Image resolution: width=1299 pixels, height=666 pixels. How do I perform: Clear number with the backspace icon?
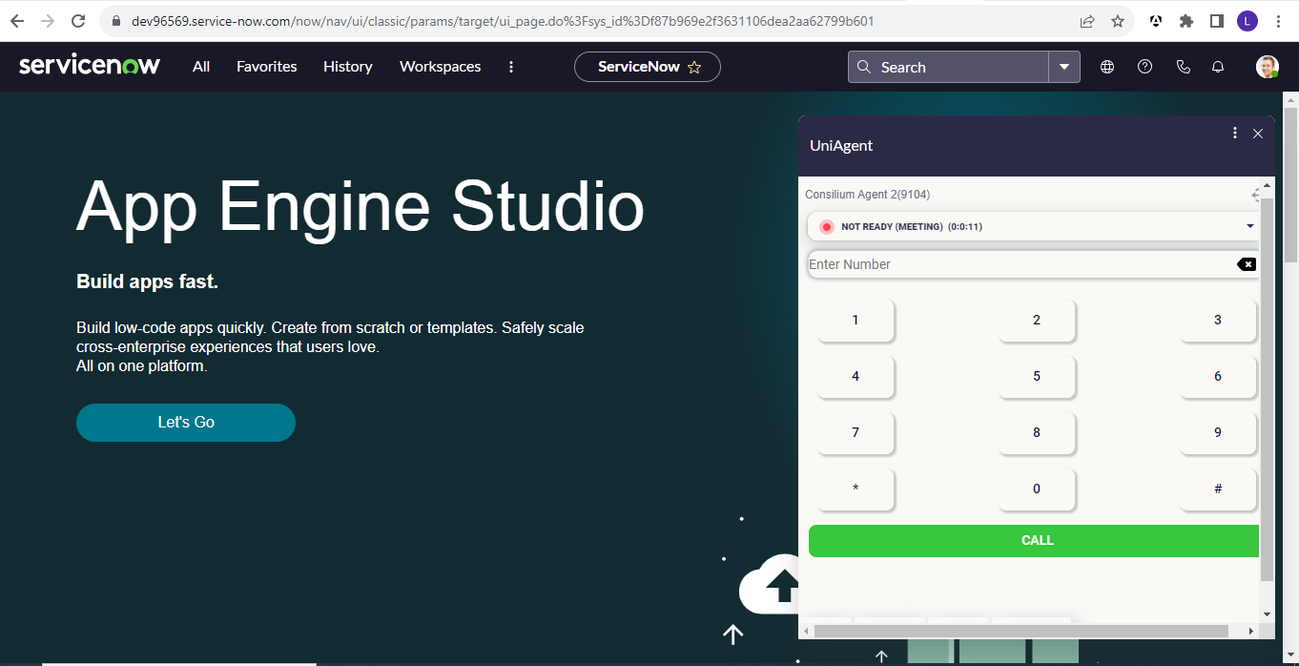[1246, 264]
